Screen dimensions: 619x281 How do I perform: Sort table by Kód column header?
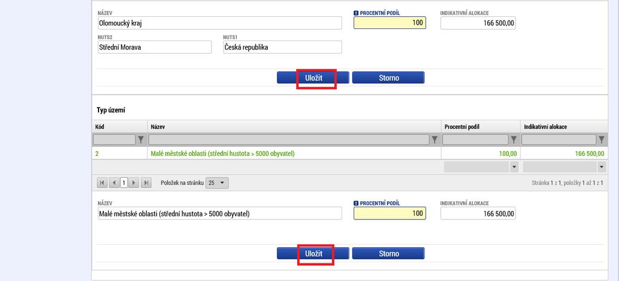tap(120, 127)
